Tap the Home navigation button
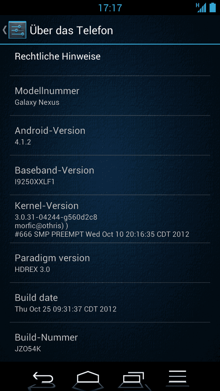 tap(88, 377)
